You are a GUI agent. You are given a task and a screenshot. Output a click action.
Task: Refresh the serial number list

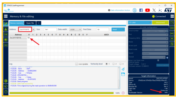tap(167, 31)
